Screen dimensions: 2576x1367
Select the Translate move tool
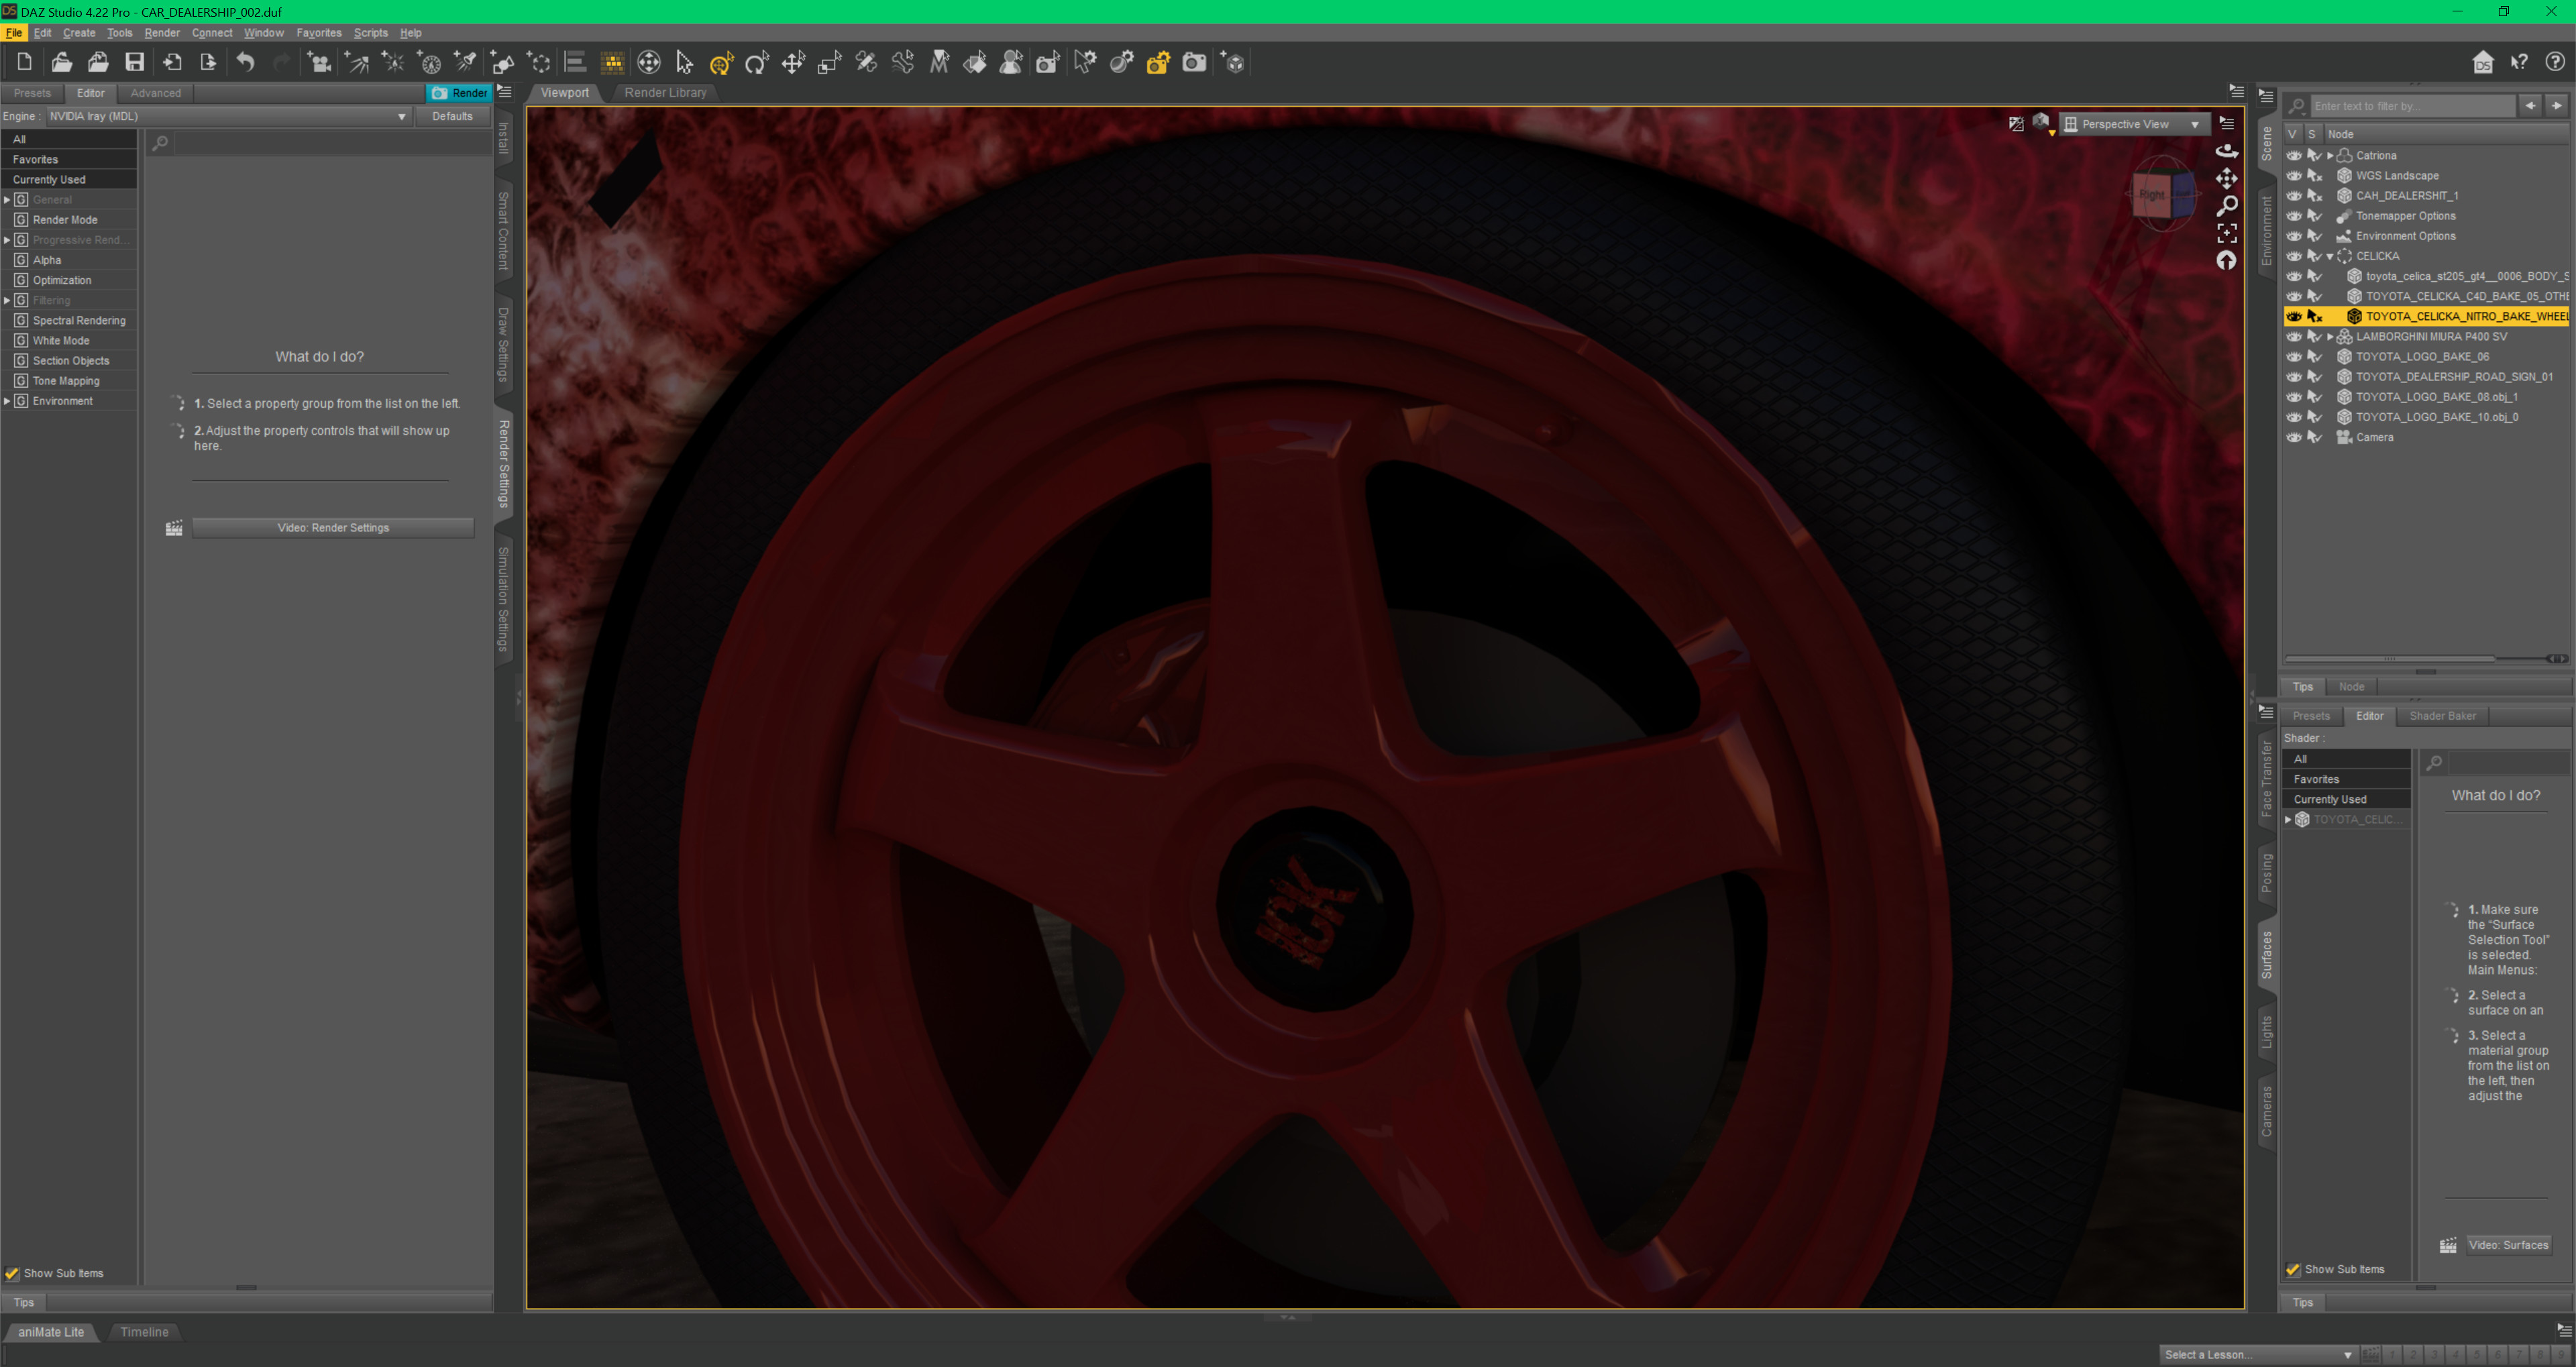pos(793,62)
